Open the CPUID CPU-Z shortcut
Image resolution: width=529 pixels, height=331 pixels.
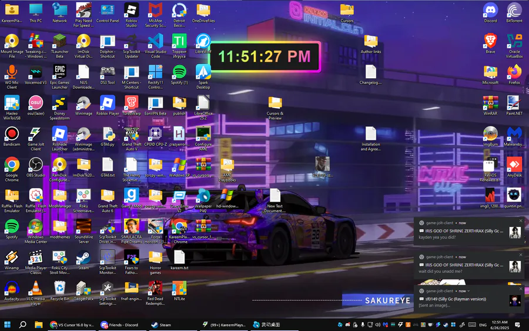(x=155, y=136)
